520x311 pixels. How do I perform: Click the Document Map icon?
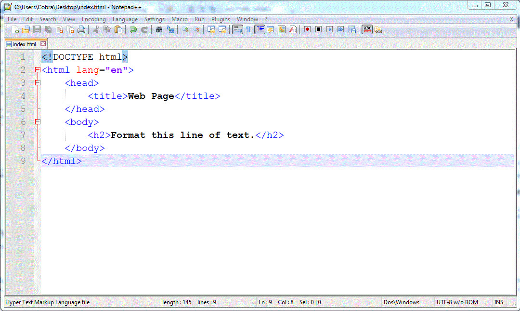[282, 29]
